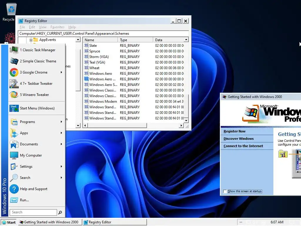Viewport: 301px width, 226px height.
Task: Expand the Documents submenu arrow
Action: pos(61,144)
